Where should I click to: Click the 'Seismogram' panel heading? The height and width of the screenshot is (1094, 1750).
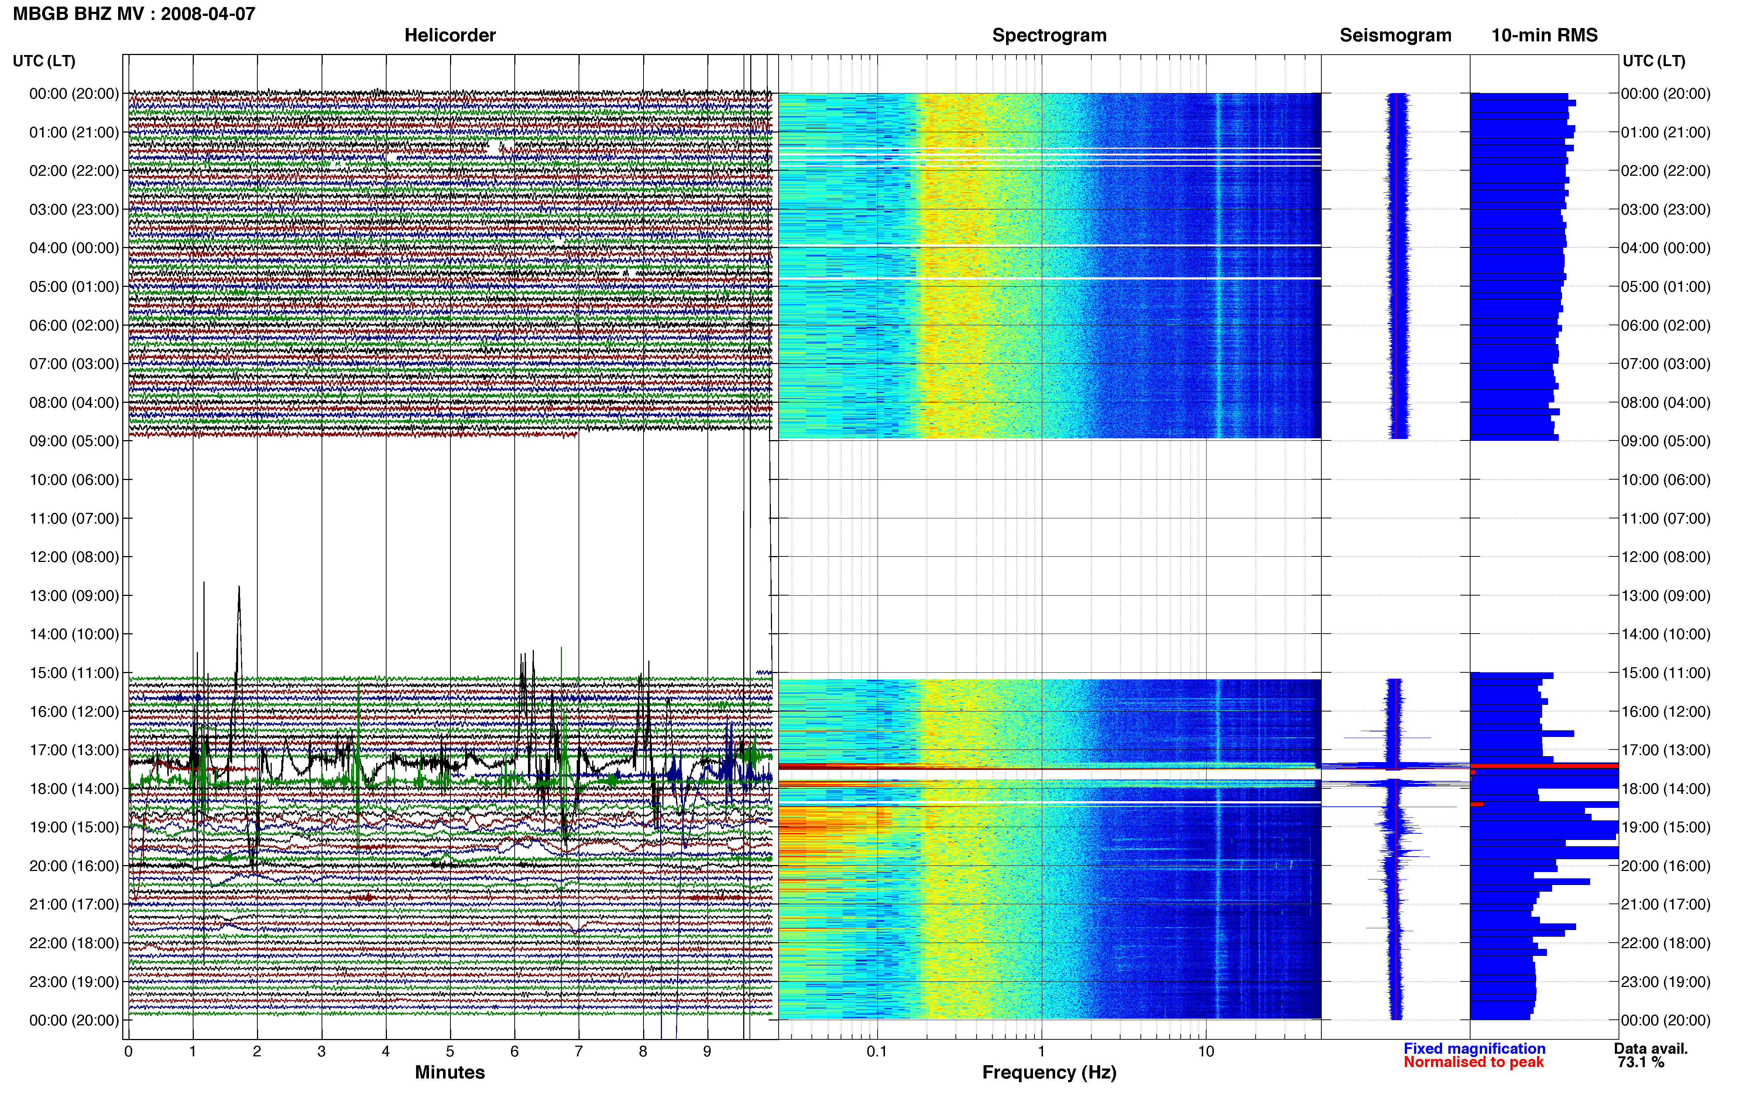point(1395,35)
